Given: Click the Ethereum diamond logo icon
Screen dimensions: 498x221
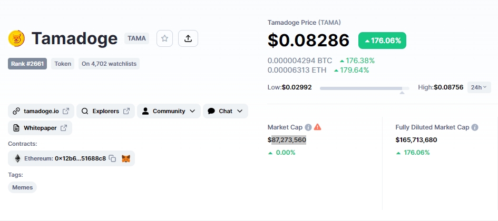Looking at the screenshot, I should (17, 158).
